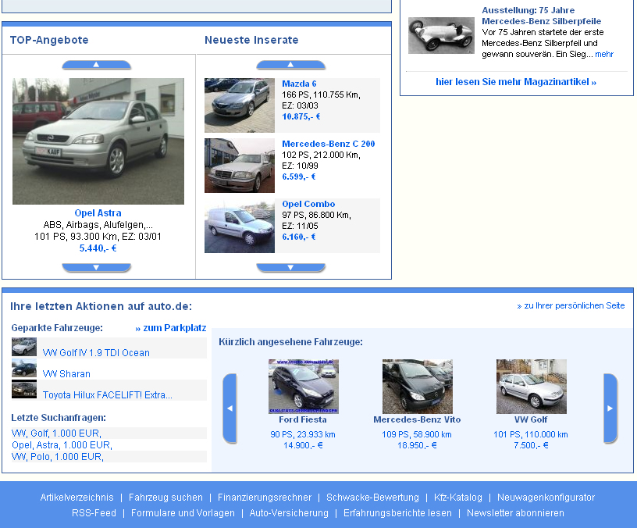Click the Vito price 18.950,- €
The height and width of the screenshot is (528, 637).
[417, 445]
